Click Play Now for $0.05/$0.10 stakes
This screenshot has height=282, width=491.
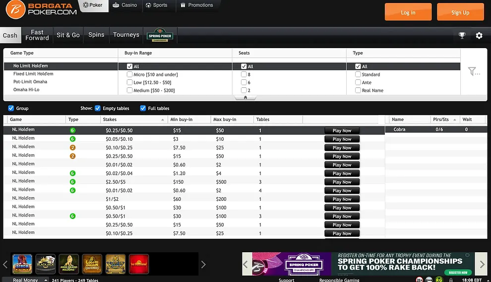(x=342, y=139)
